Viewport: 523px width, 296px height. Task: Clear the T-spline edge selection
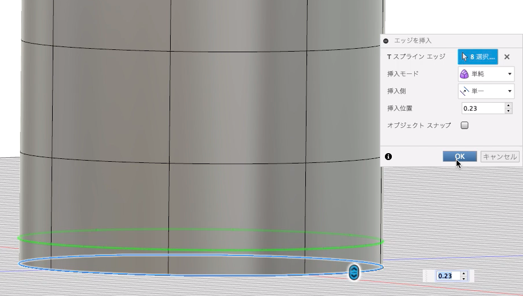507,57
